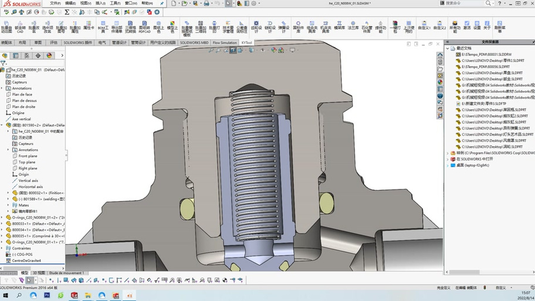Screen dimensions: 535x301
Task: Click the Rebuild traffic light icon
Action: tap(239, 4)
